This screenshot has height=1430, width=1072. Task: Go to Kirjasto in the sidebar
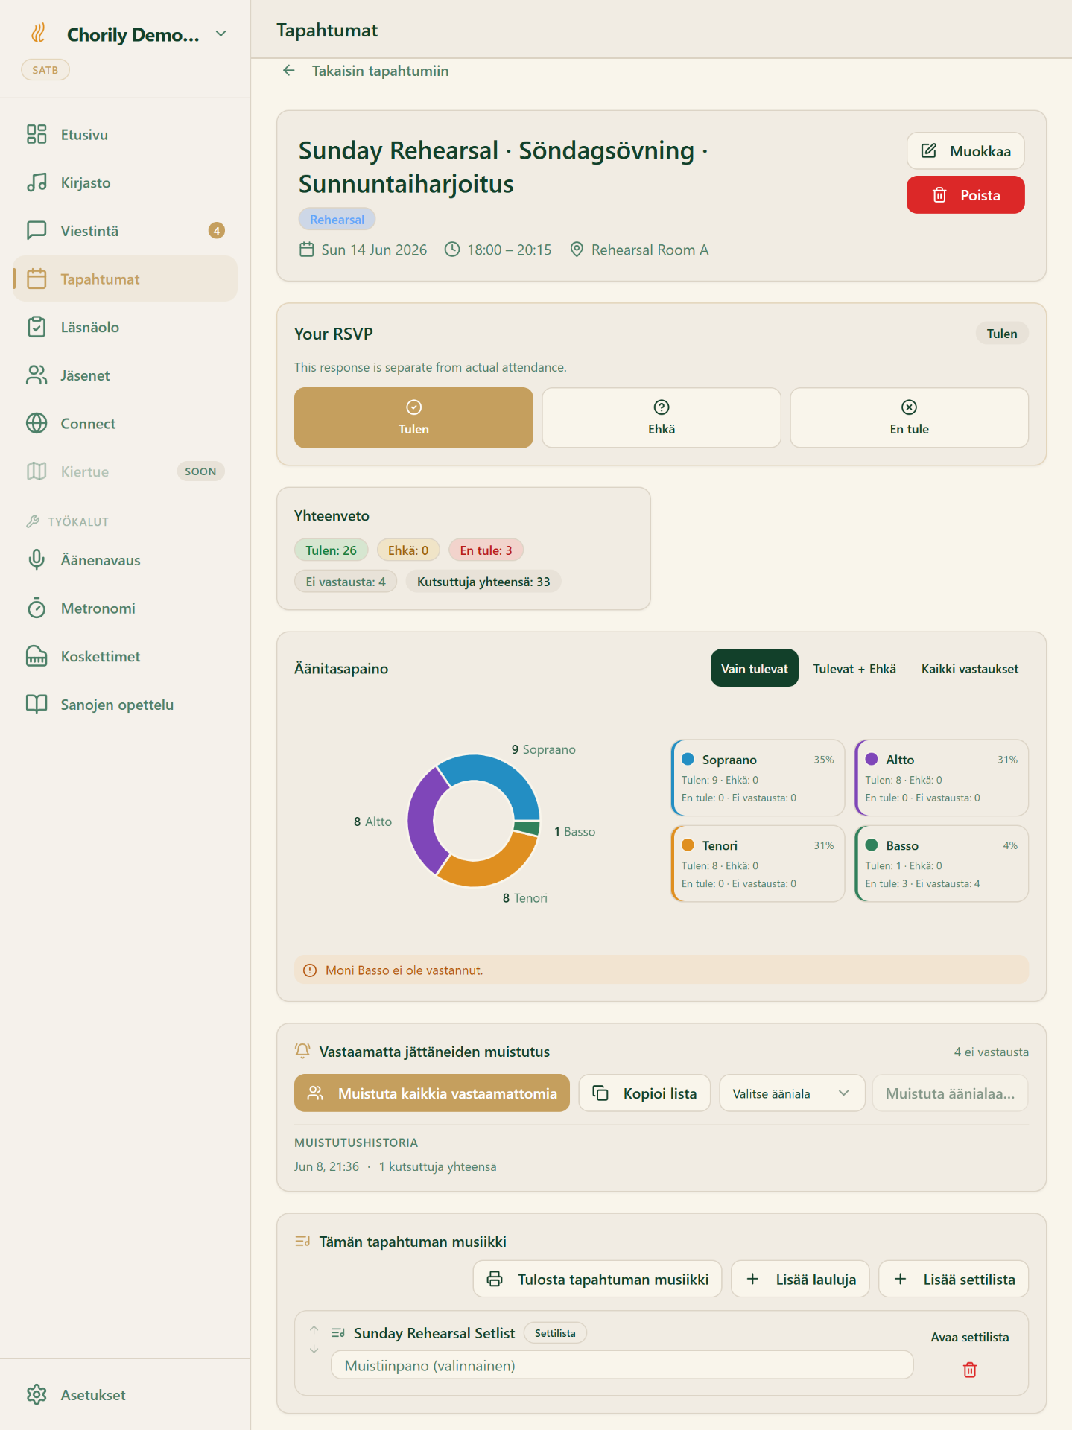point(125,182)
